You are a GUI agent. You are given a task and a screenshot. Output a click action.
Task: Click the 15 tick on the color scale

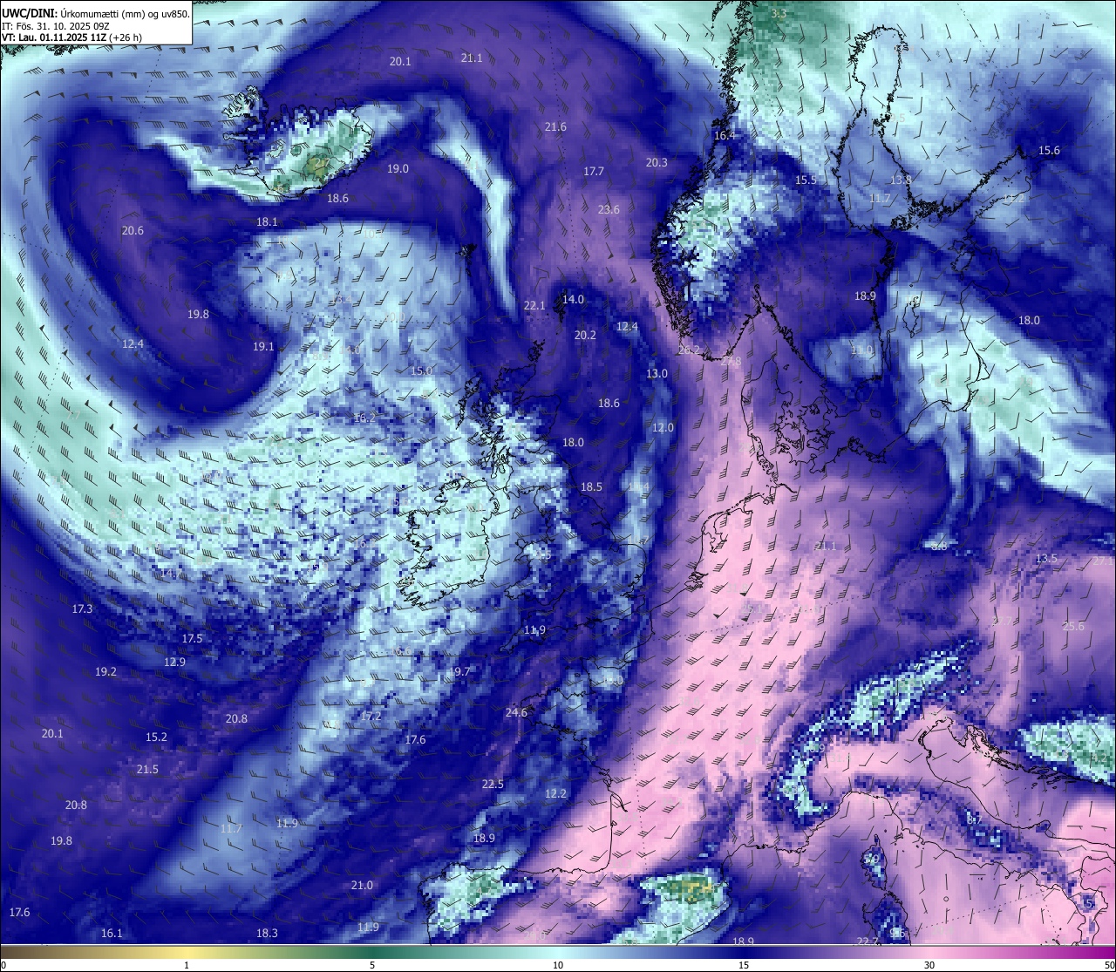pyautogui.click(x=744, y=965)
